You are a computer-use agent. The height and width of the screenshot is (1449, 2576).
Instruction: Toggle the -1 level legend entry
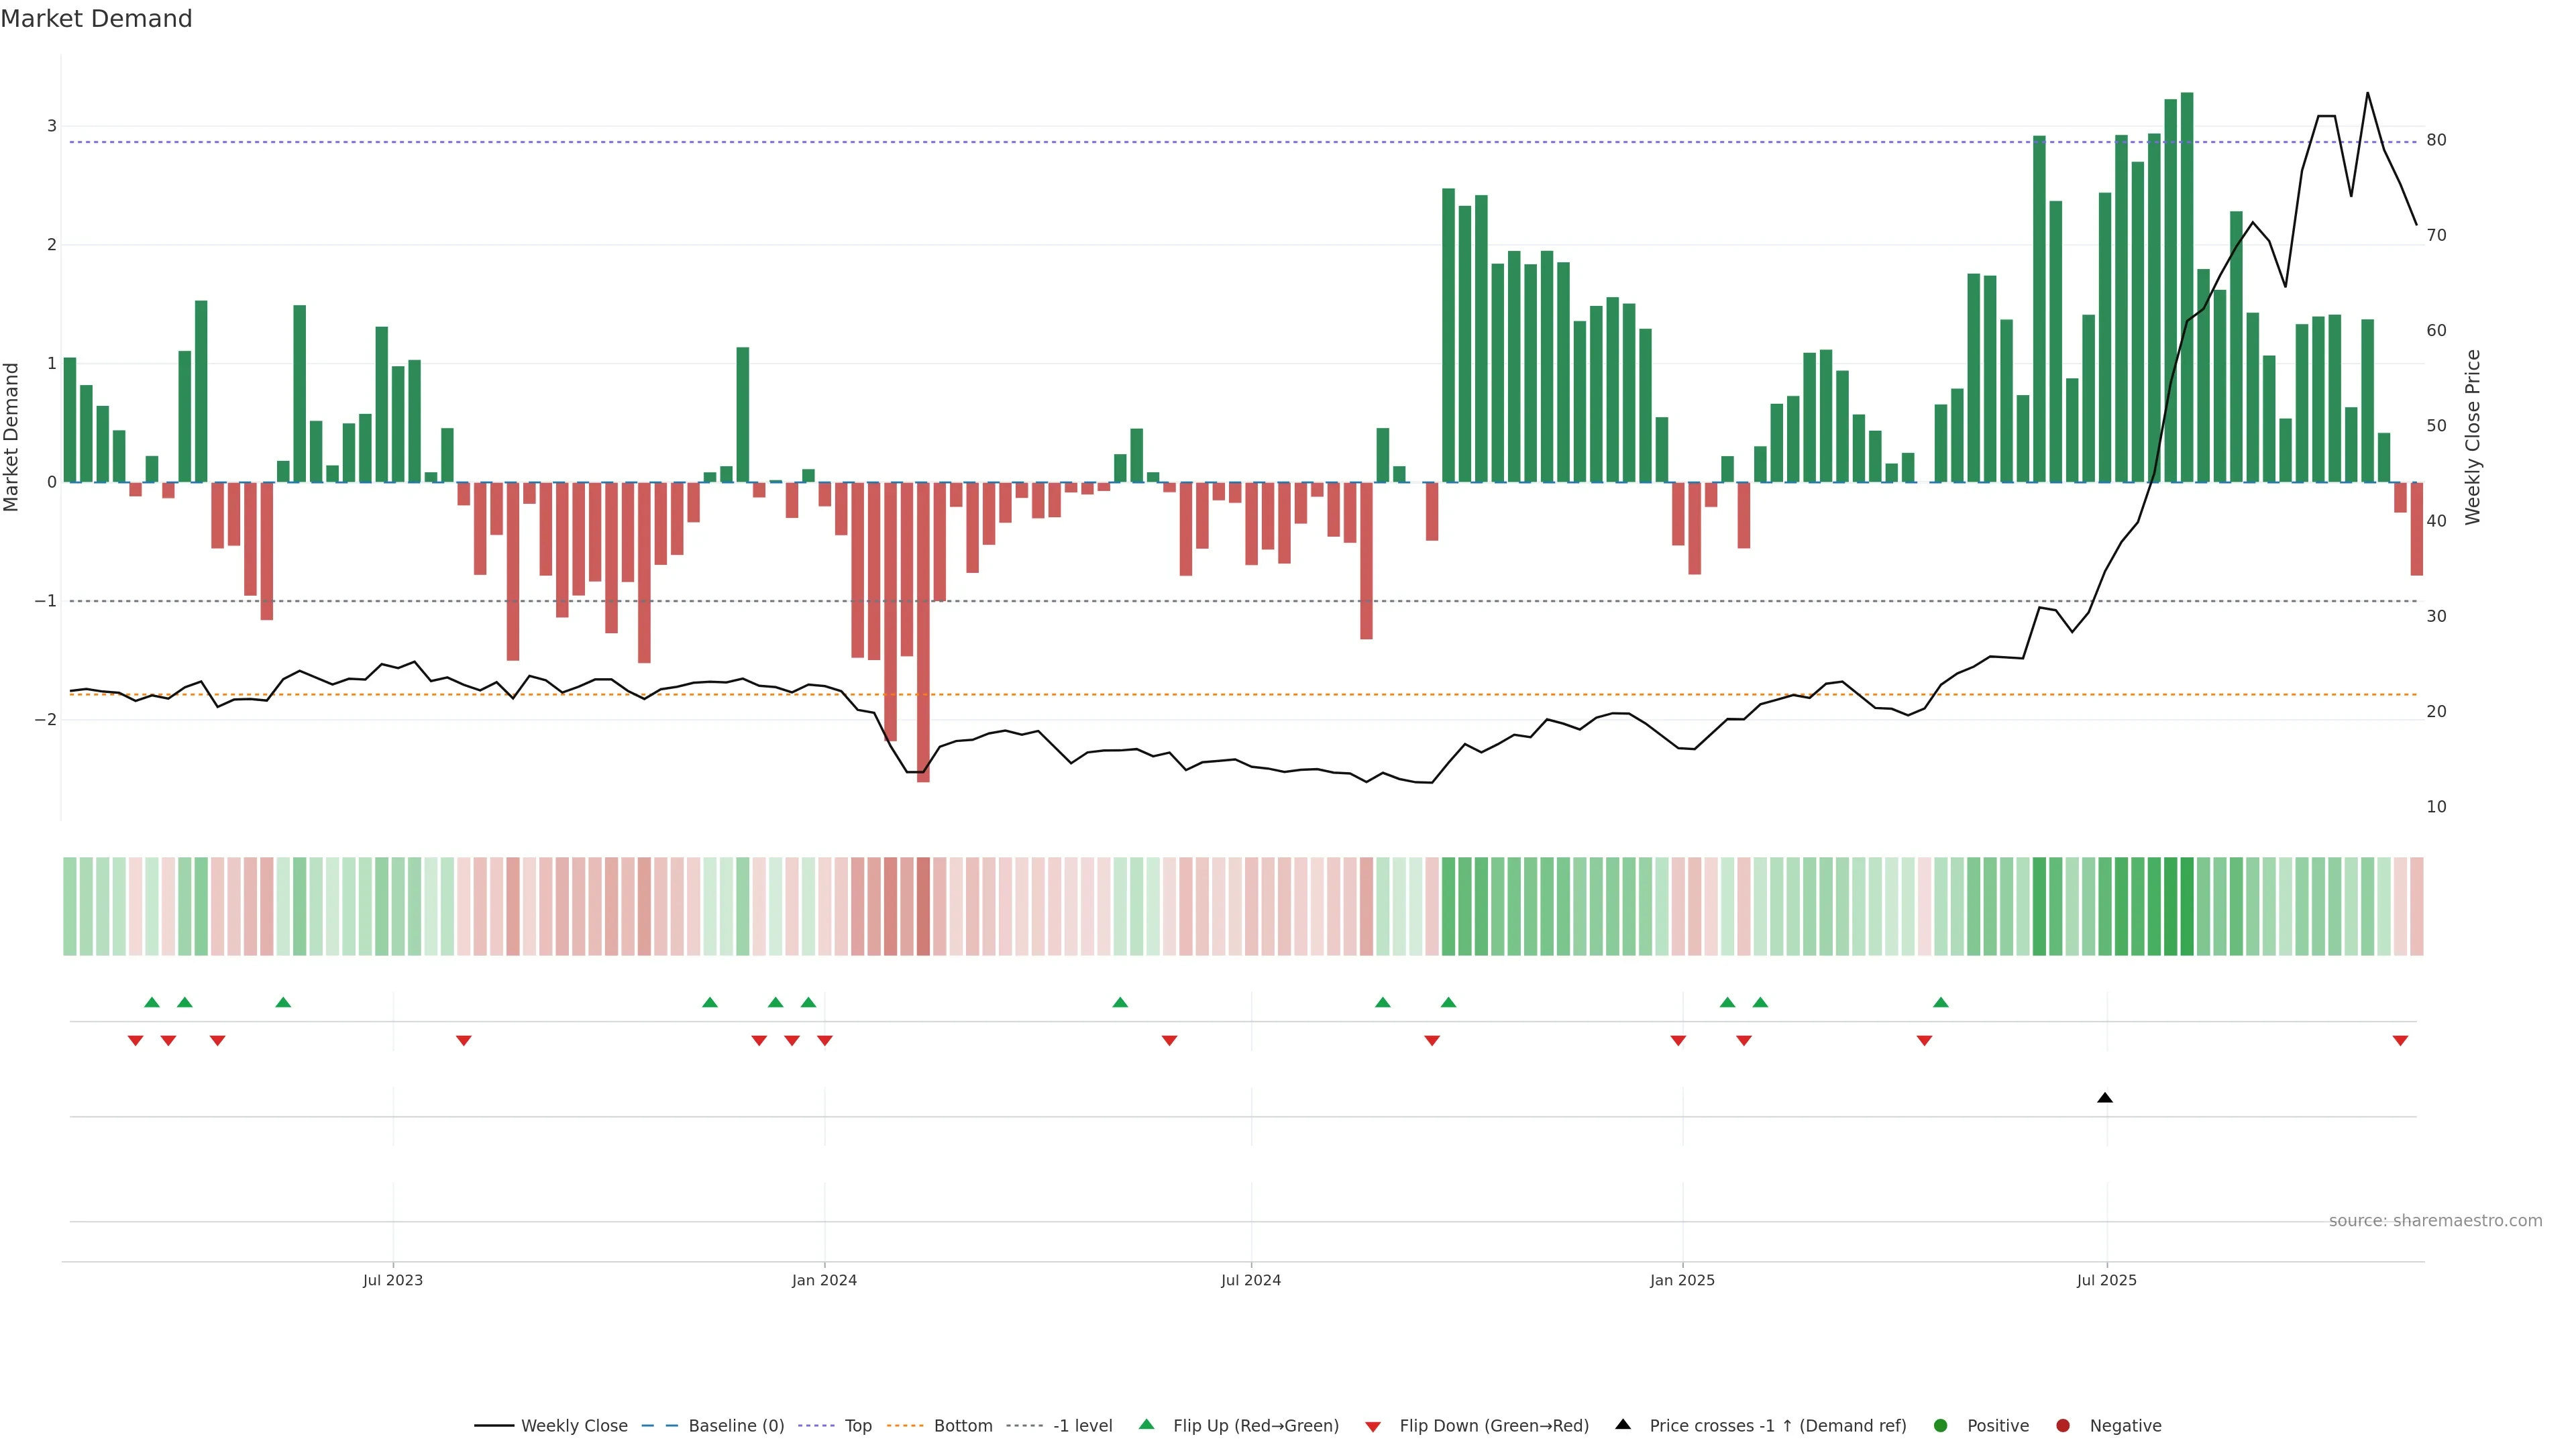1082,1426
